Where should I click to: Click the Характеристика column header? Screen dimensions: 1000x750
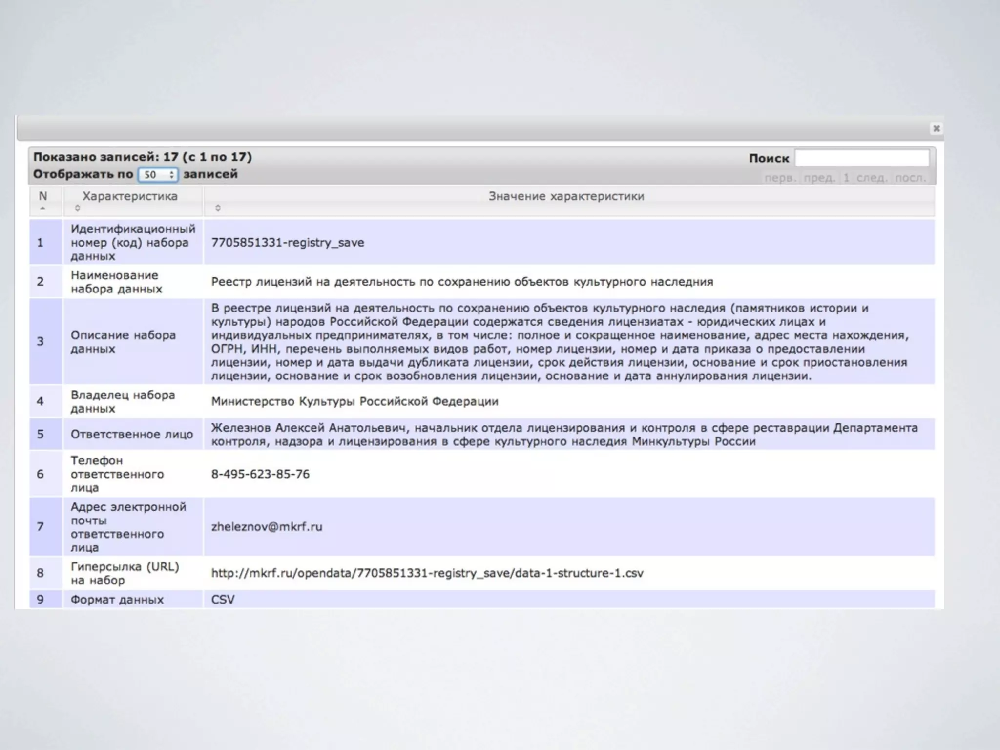(x=129, y=196)
